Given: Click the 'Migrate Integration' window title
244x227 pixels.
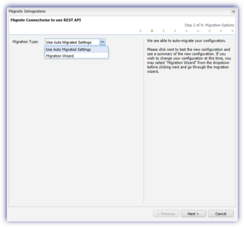Looking at the screenshot, I should [27, 11].
